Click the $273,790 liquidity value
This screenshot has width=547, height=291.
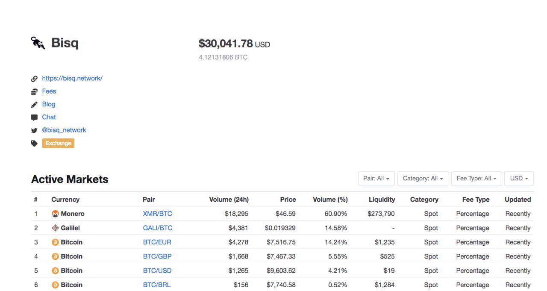click(381, 214)
